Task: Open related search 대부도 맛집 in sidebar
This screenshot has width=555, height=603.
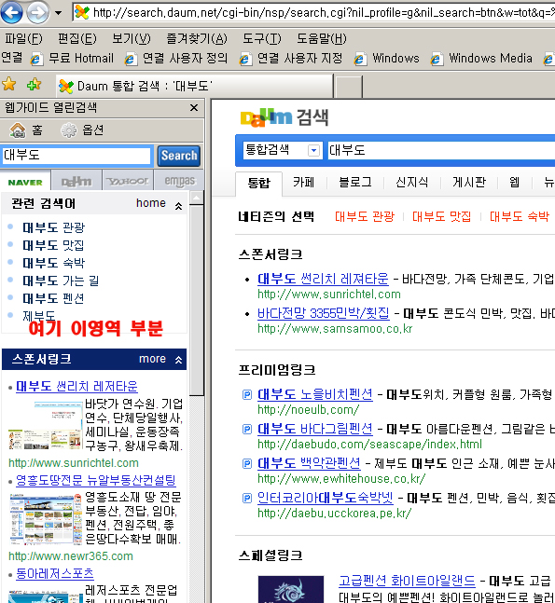Action: click(x=53, y=245)
